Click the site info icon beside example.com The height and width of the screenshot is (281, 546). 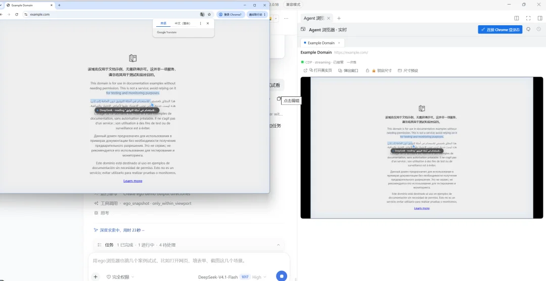(x=26, y=14)
